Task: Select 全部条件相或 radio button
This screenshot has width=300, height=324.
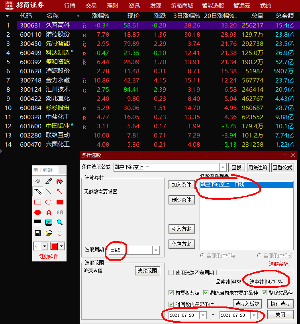Action: coord(259,255)
